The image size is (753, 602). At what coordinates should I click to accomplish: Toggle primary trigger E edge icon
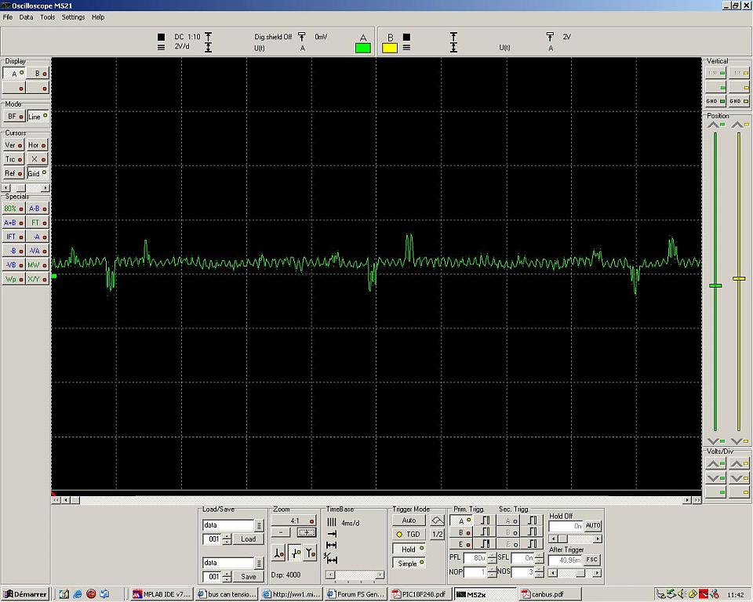point(485,544)
